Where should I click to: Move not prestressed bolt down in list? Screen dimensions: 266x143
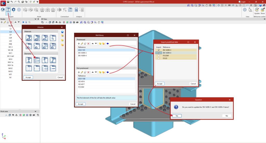coord(96,72)
